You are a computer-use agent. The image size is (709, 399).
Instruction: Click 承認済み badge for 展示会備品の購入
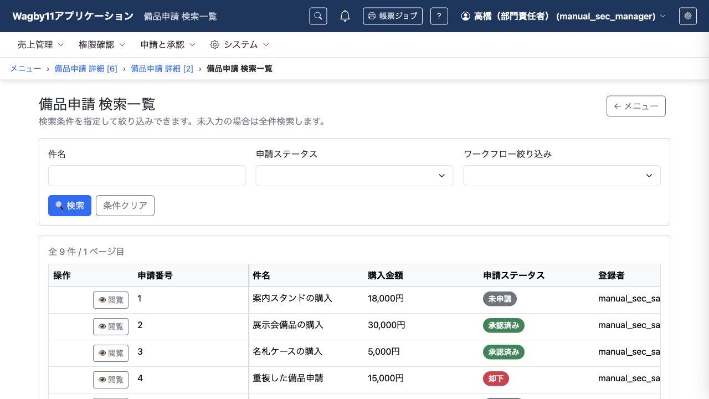point(504,325)
